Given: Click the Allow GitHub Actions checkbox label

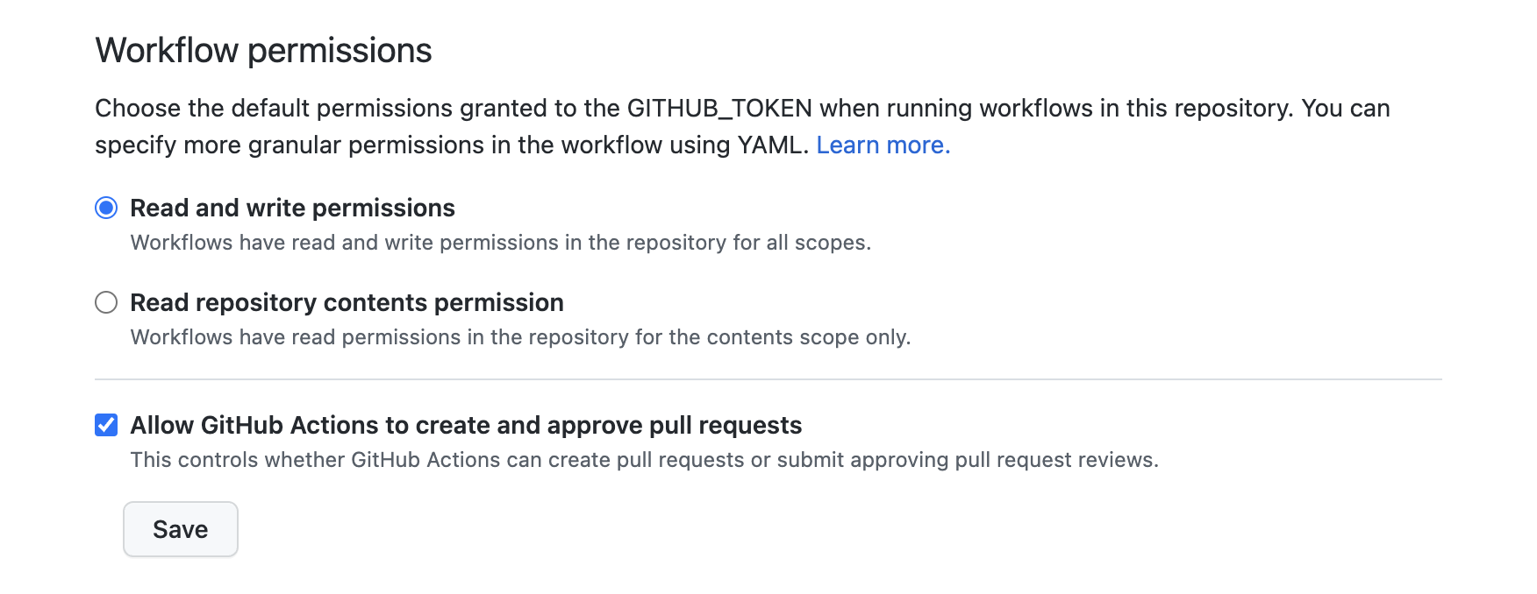Looking at the screenshot, I should pos(466,425).
